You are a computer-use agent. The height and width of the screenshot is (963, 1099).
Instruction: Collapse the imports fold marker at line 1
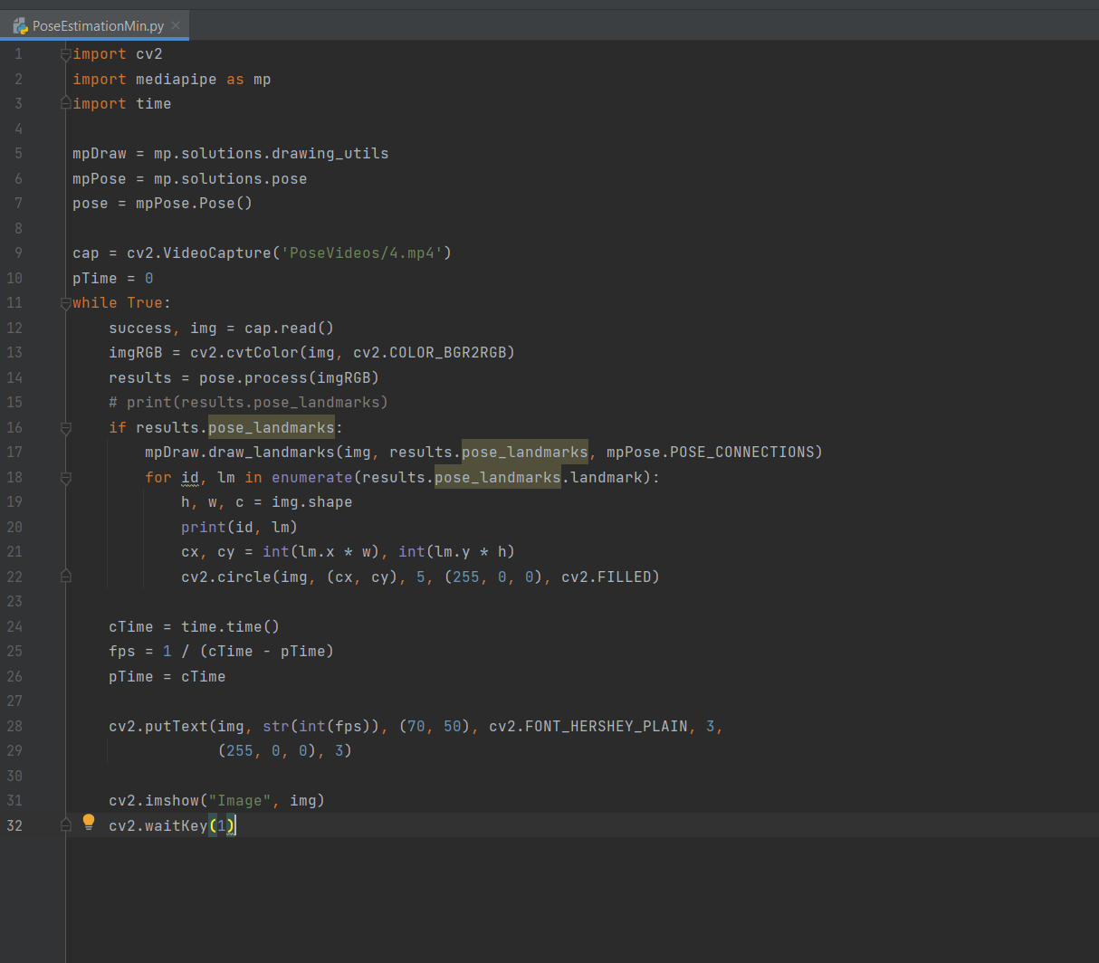(65, 54)
